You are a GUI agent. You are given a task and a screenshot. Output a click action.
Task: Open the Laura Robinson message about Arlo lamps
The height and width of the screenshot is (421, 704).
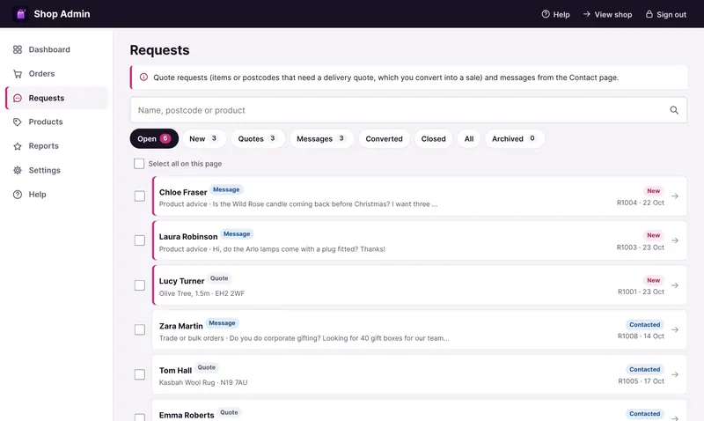420,240
